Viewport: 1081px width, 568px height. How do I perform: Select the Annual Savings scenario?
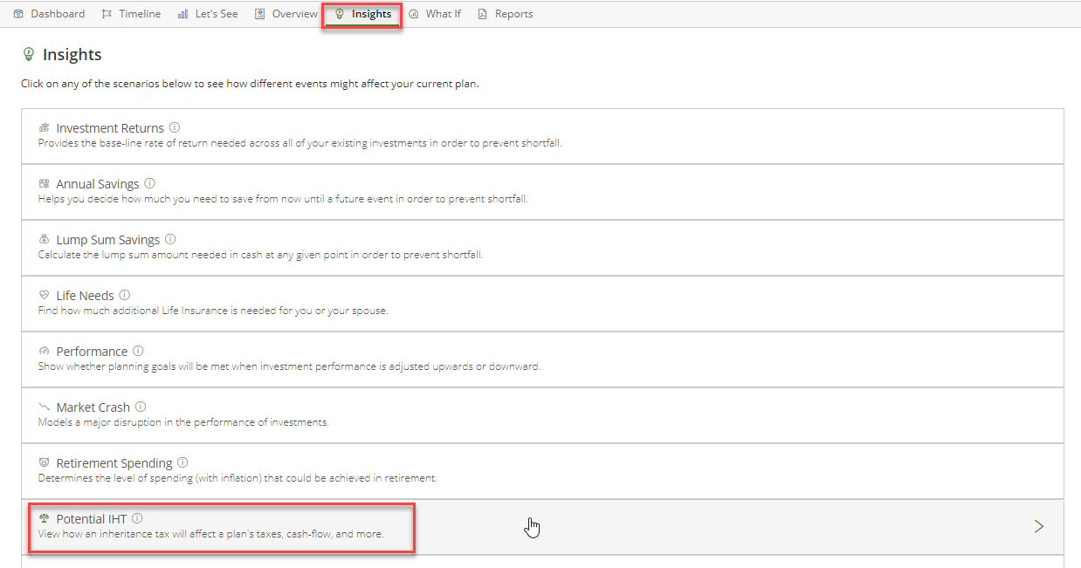(x=97, y=184)
